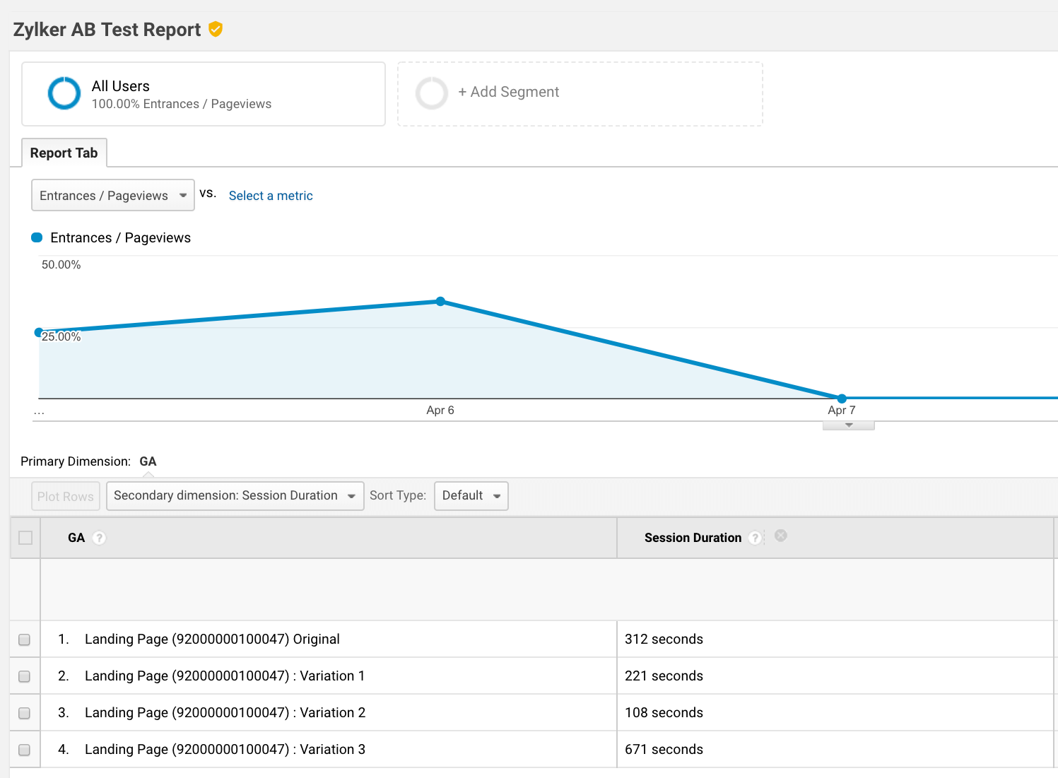Open the Entrances / Pageviews metric dropdown
This screenshot has height=778, width=1058.
tap(113, 196)
